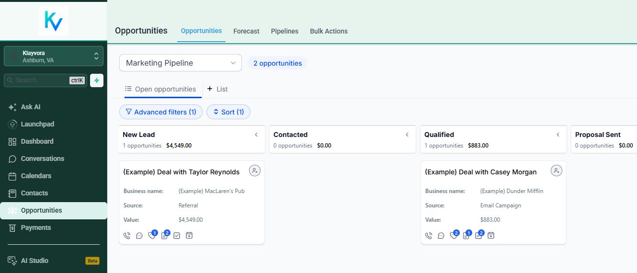Click the Opportunities page heading
This screenshot has height=273, width=637.
pyautogui.click(x=141, y=31)
